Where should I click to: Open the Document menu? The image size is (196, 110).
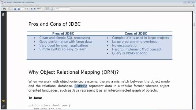[x=18, y=5]
